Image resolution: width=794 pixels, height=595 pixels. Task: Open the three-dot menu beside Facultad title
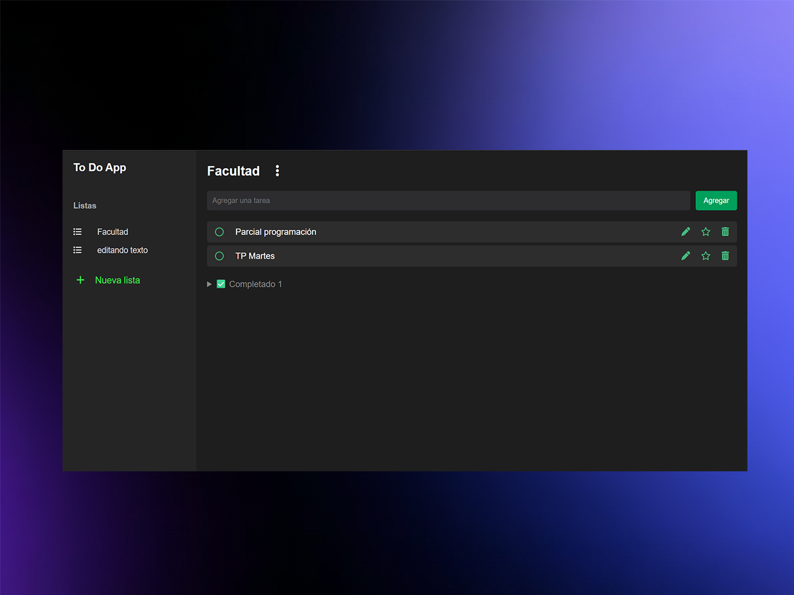coord(278,171)
